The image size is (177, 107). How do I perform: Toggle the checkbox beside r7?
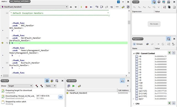tap(137, 75)
